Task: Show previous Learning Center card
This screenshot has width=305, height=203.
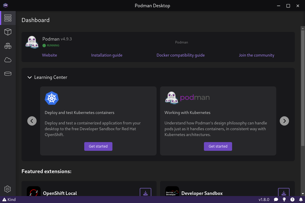Action: [x=32, y=121]
